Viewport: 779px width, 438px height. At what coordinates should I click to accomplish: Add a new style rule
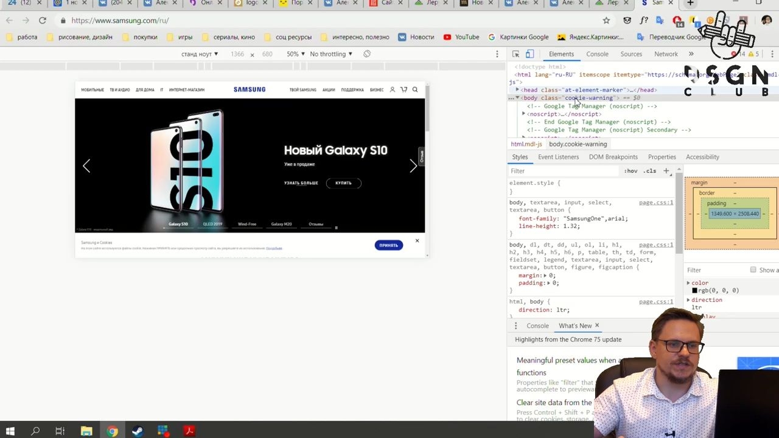pyautogui.click(x=666, y=171)
